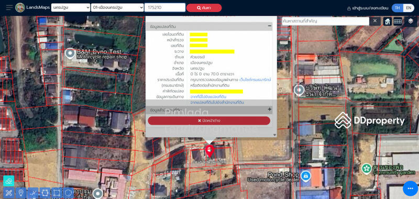This screenshot has height=199, width=419.
Task: Toggle the cyan ruler measurement tools button
Action: point(8,181)
